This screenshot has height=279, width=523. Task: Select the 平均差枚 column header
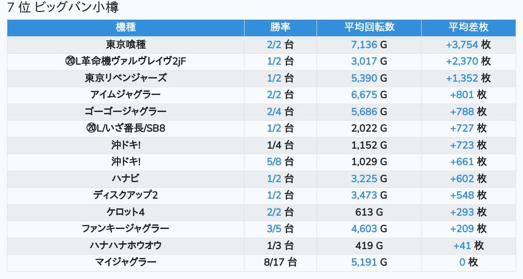468,28
